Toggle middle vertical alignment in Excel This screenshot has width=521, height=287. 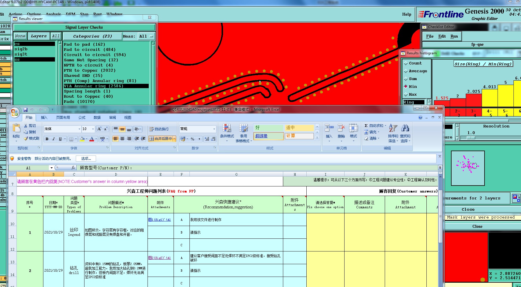(122, 129)
